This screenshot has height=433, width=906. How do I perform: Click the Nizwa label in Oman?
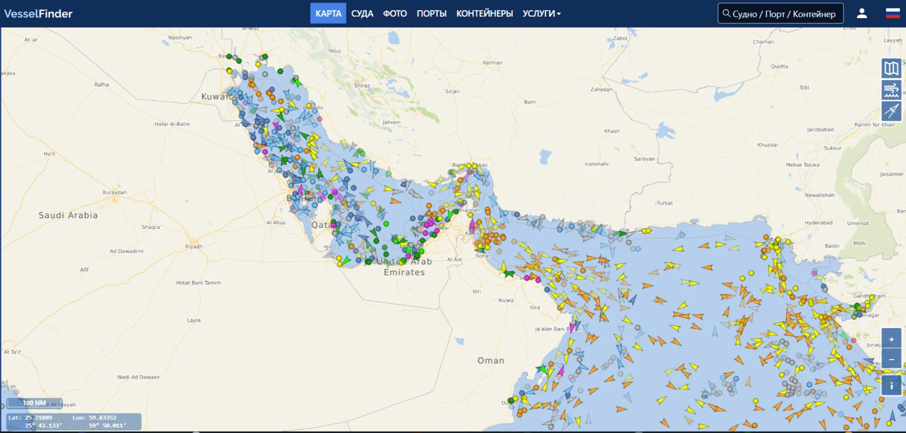point(506,300)
